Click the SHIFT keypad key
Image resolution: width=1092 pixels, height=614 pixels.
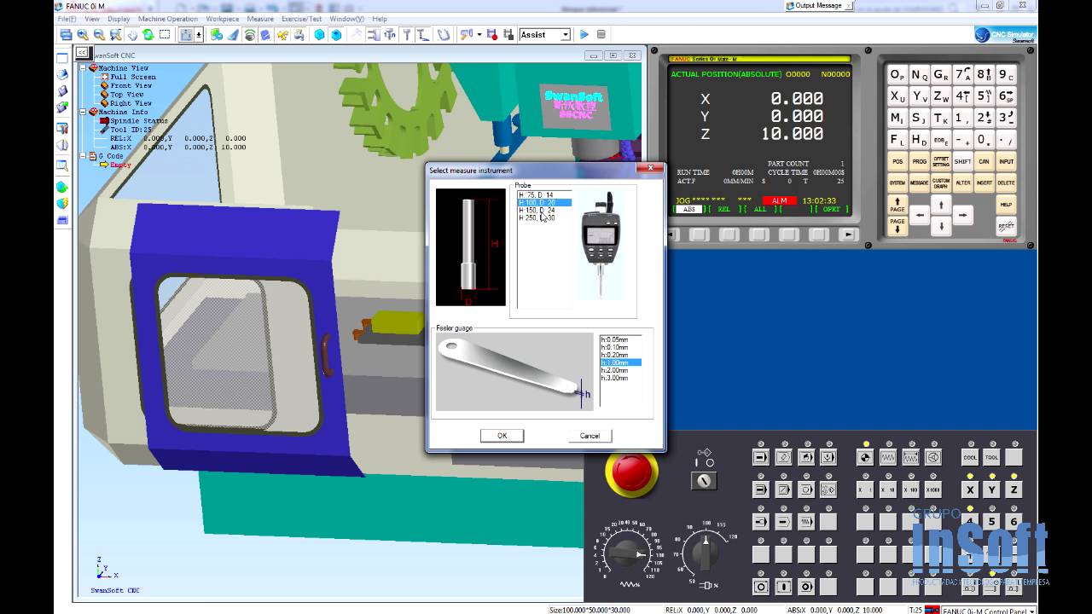[962, 161]
